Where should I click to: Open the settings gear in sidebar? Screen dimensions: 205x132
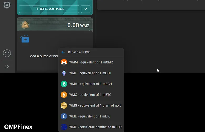(x=7, y=4)
